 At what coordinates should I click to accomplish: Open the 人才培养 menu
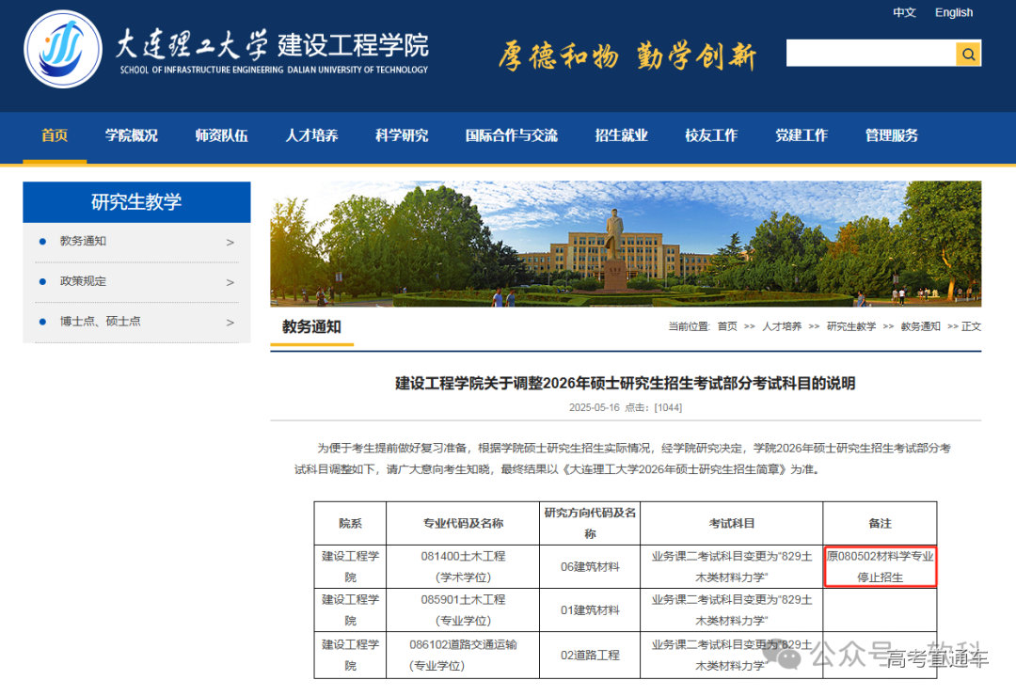(310, 135)
